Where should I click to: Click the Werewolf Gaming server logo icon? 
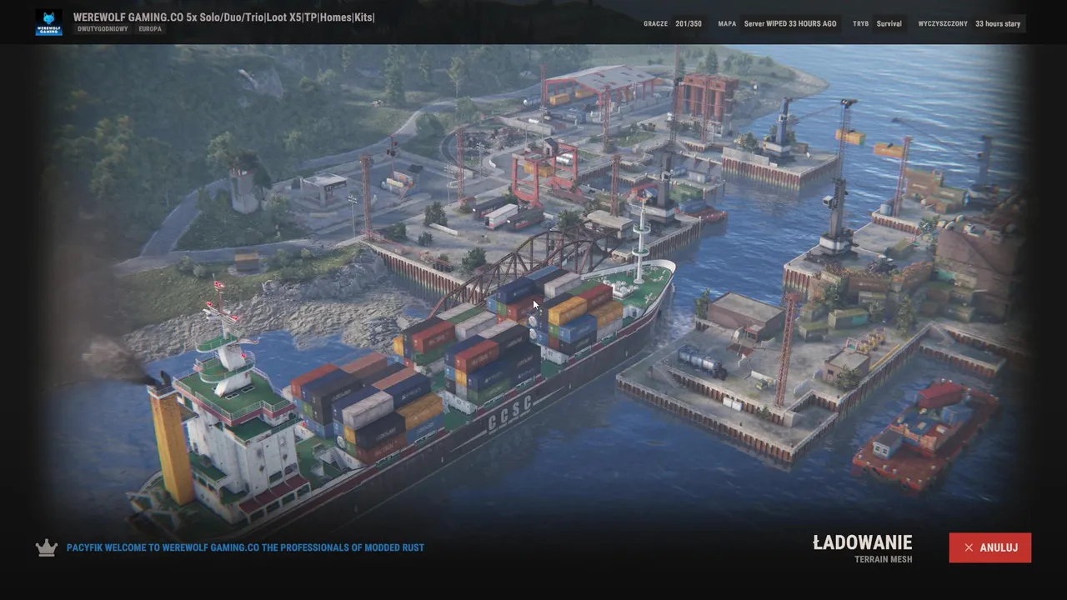[48, 22]
